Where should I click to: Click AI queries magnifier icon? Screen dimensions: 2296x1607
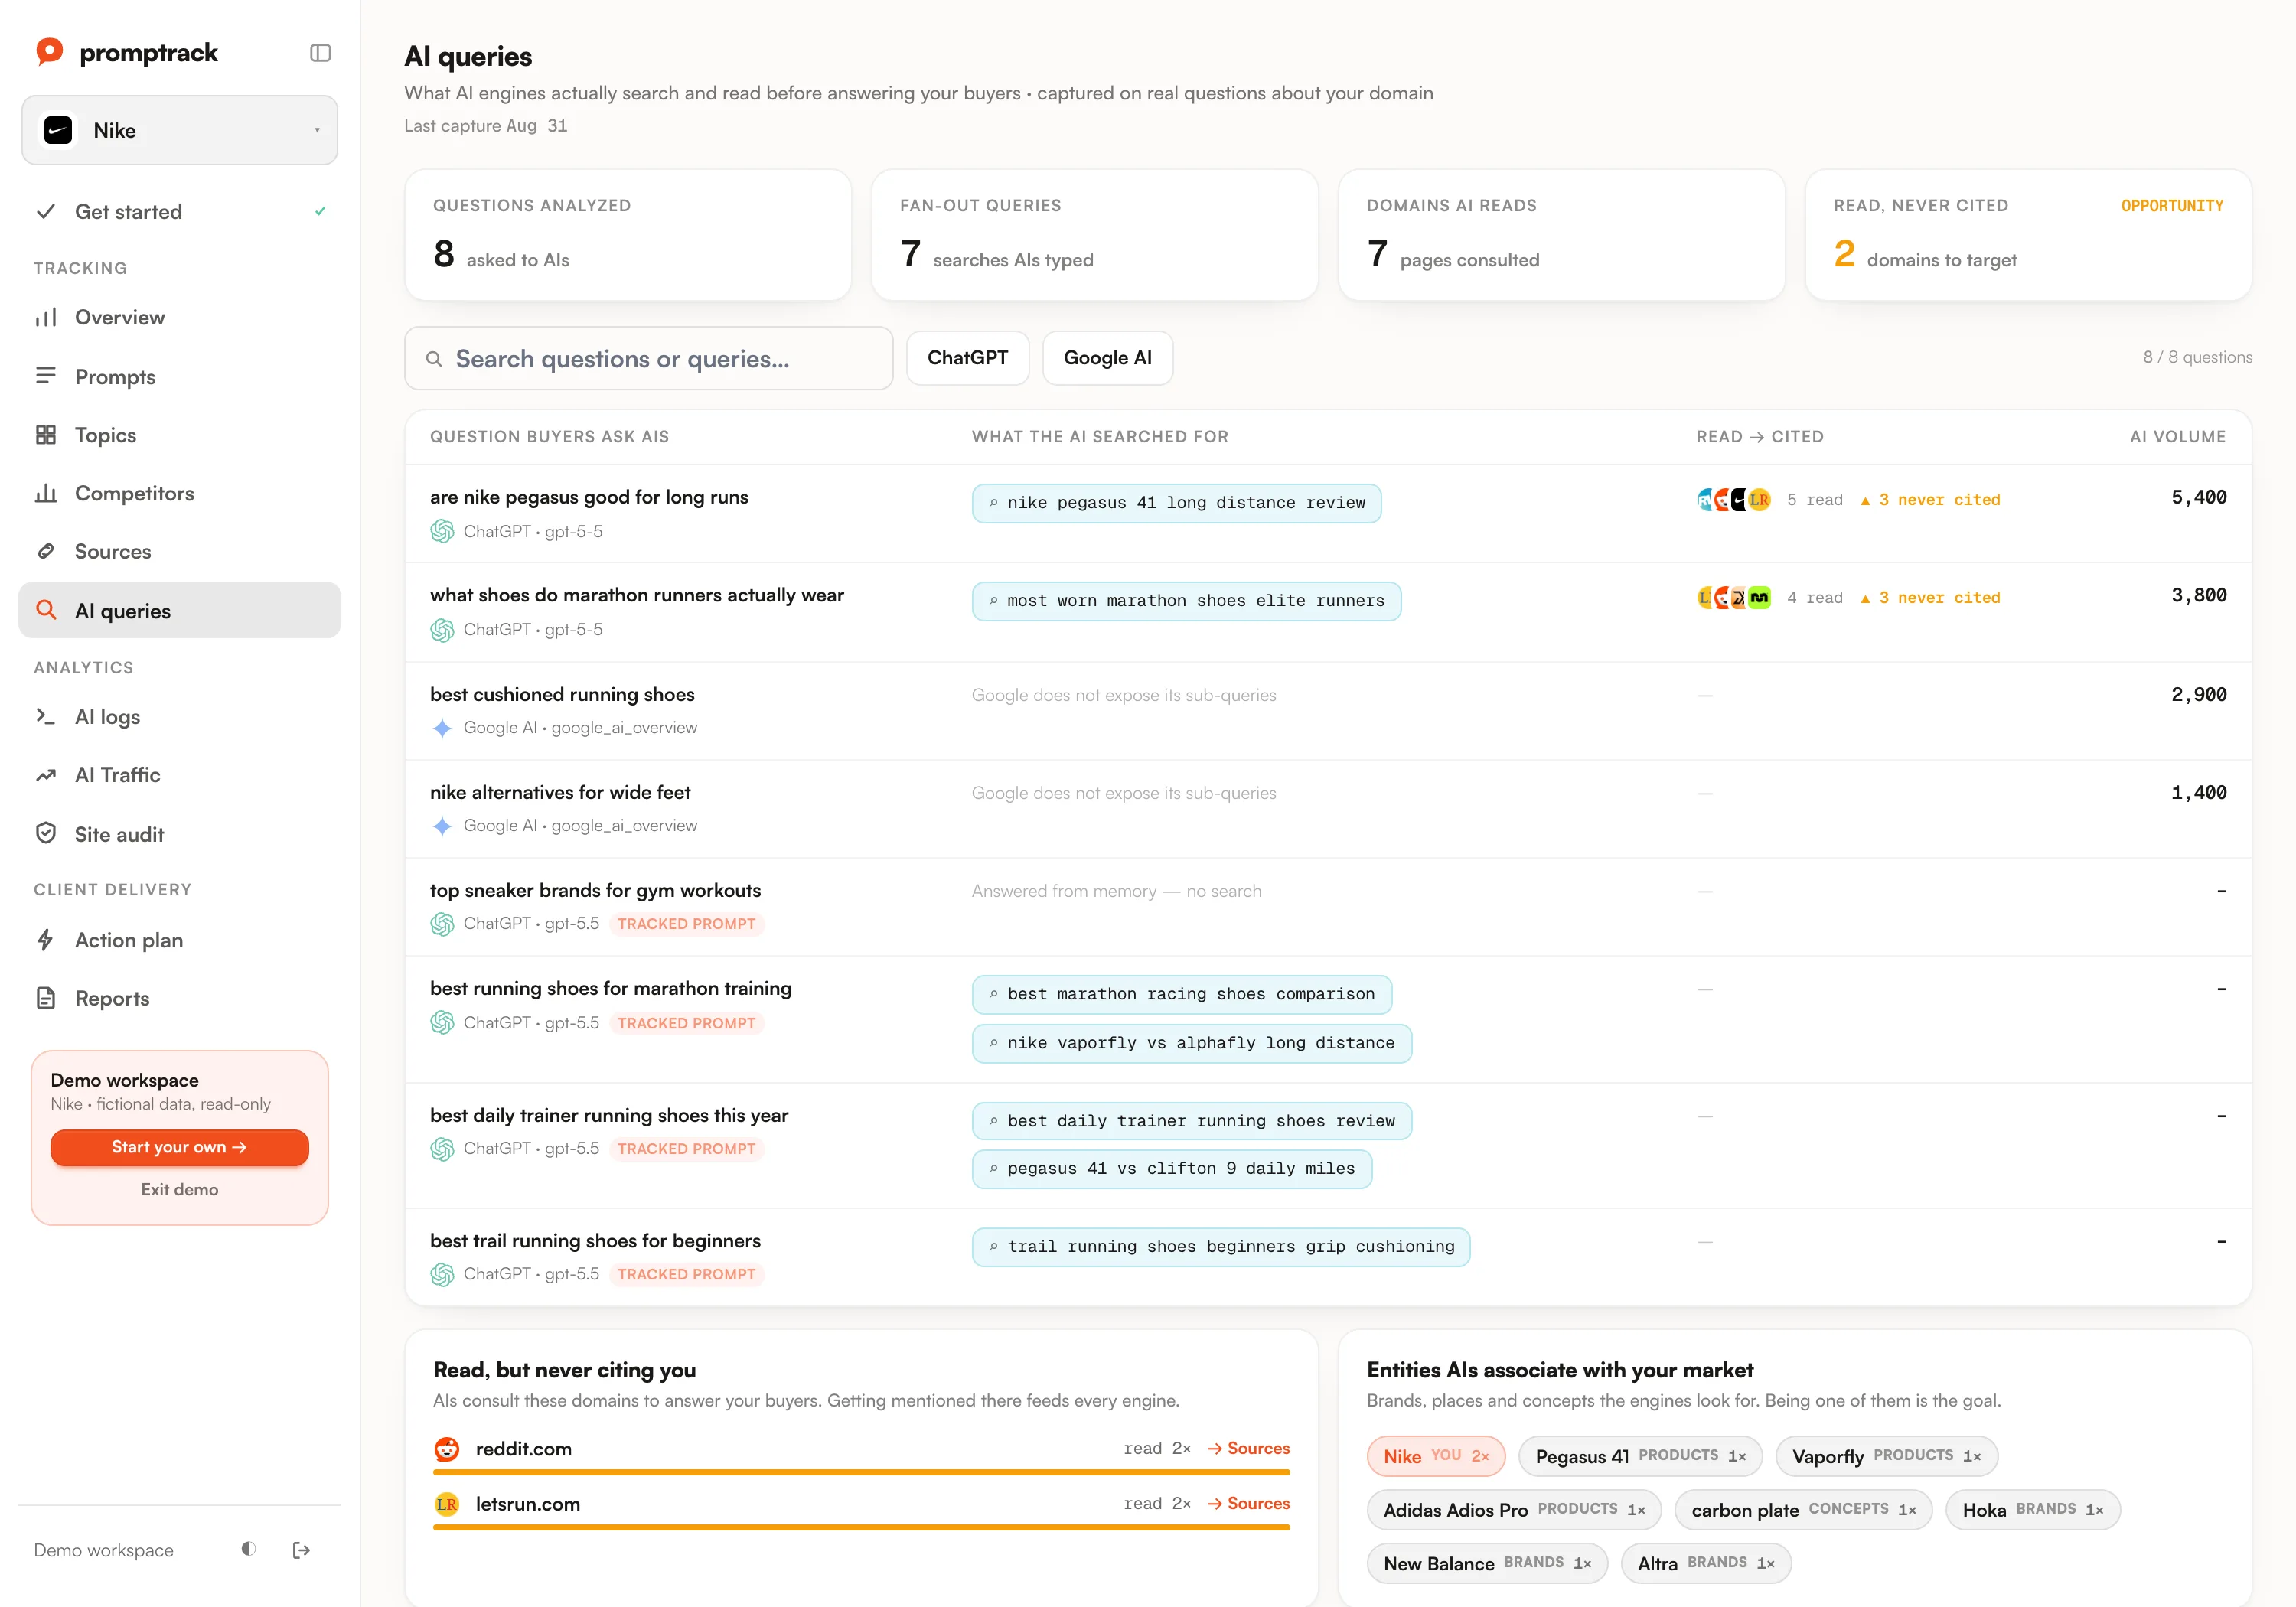(x=46, y=610)
